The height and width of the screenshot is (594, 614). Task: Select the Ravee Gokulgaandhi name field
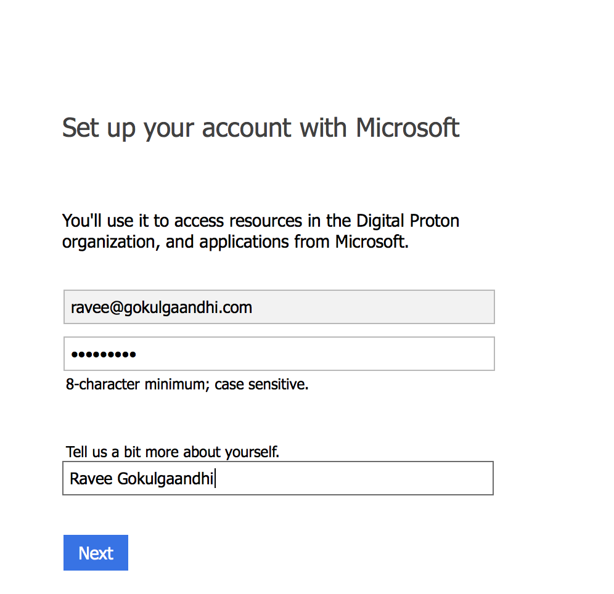[278, 478]
